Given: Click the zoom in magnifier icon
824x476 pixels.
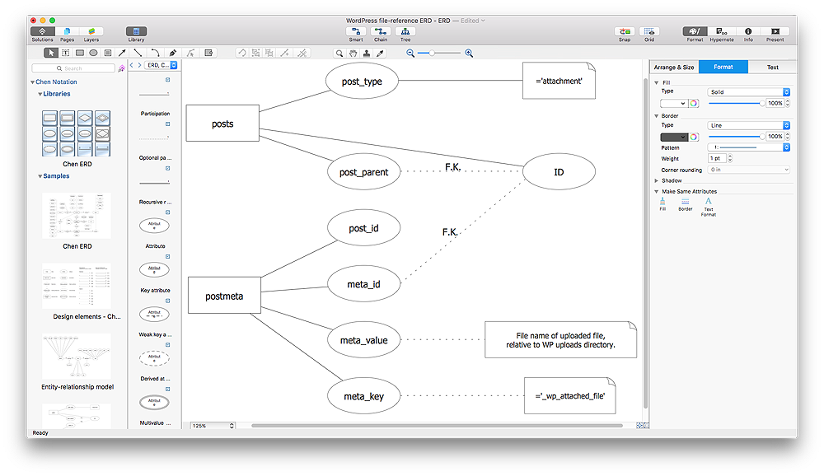Looking at the screenshot, I should click(x=469, y=53).
